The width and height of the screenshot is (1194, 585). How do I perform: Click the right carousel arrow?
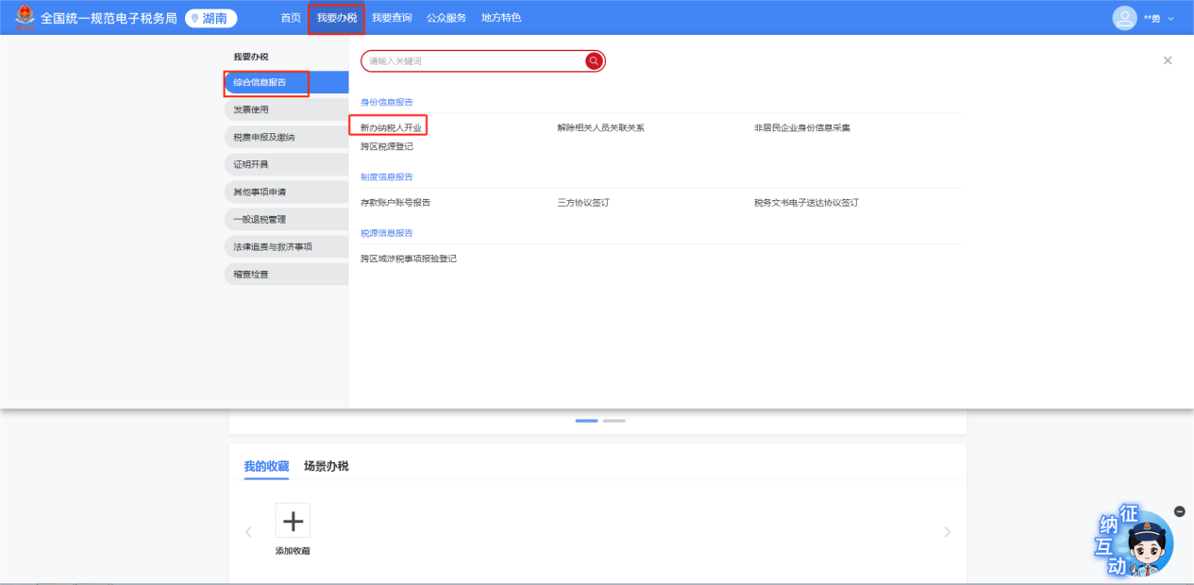[x=947, y=532]
